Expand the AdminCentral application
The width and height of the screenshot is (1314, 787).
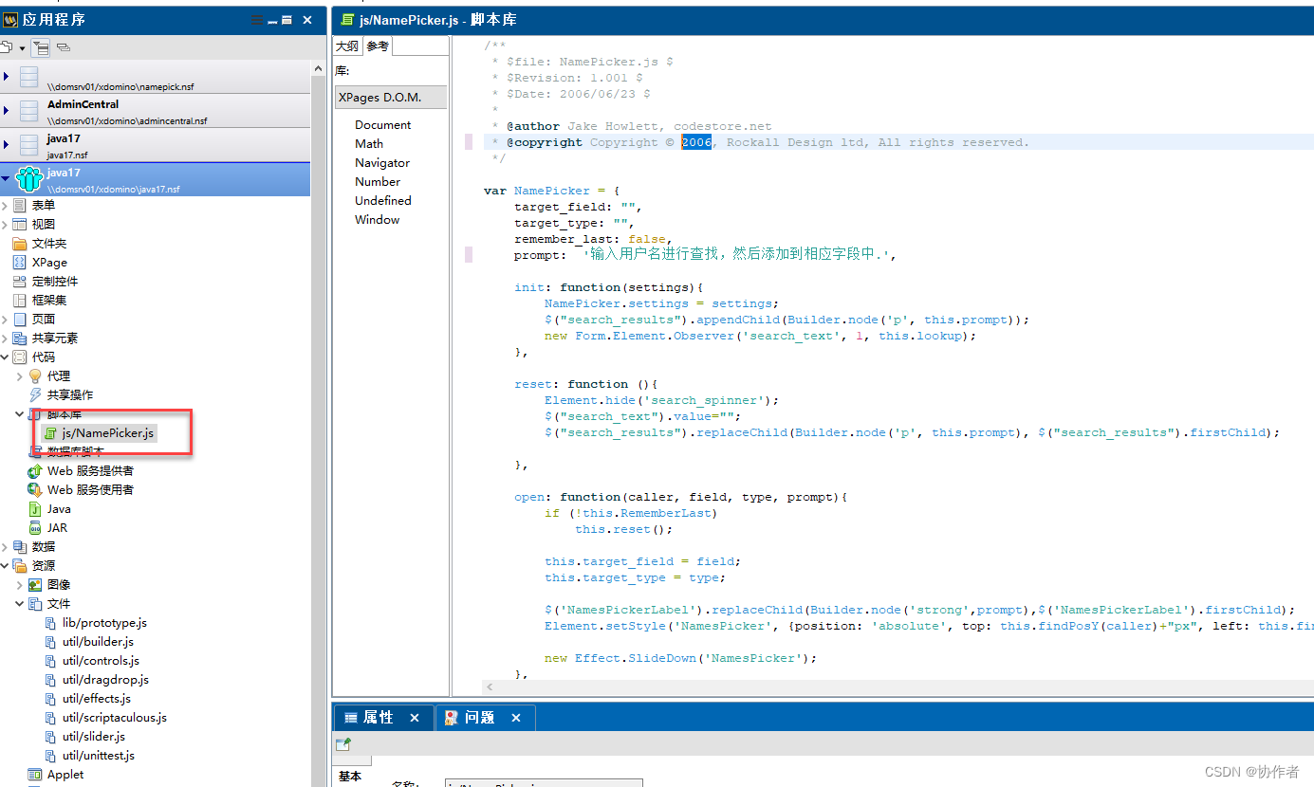coord(6,111)
